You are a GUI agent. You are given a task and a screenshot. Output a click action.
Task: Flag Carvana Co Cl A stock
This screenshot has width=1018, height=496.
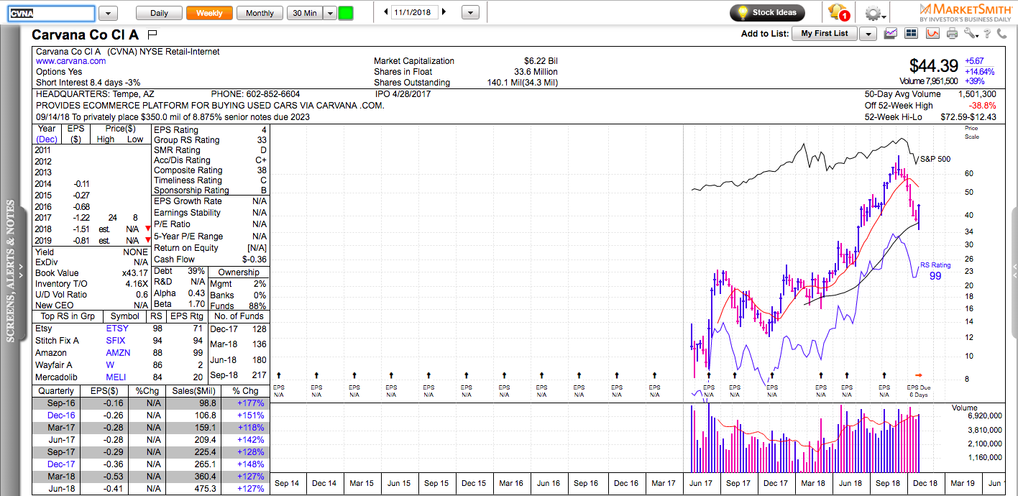coord(152,34)
